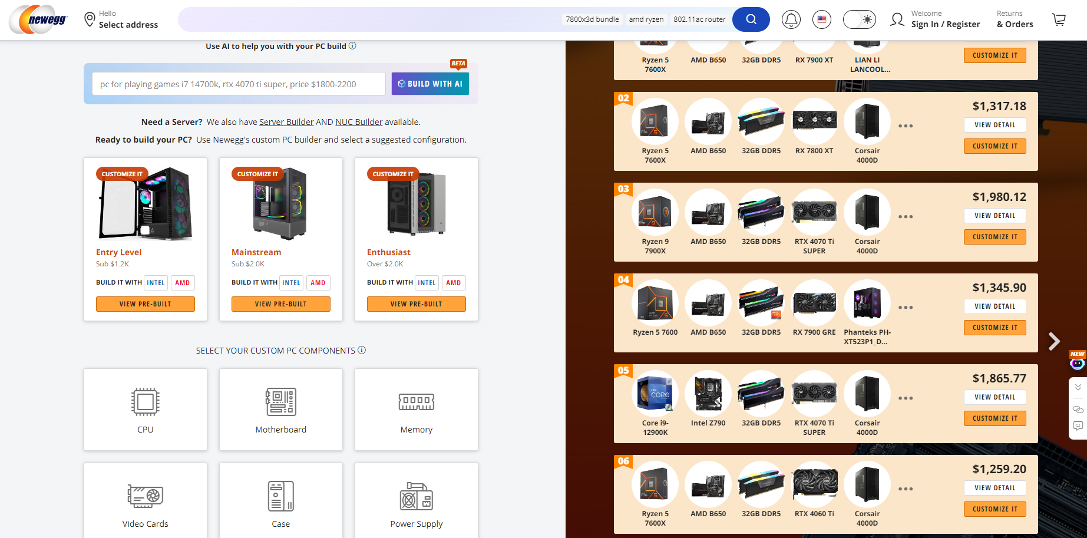The height and width of the screenshot is (538, 1087).
Task: Open the Newegg home logo
Action: tap(38, 19)
